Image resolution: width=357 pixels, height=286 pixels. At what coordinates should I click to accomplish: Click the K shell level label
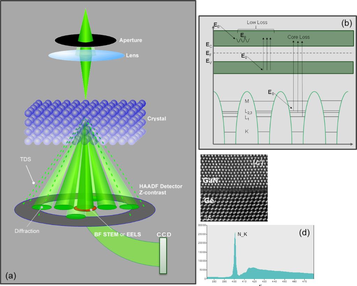click(x=247, y=132)
